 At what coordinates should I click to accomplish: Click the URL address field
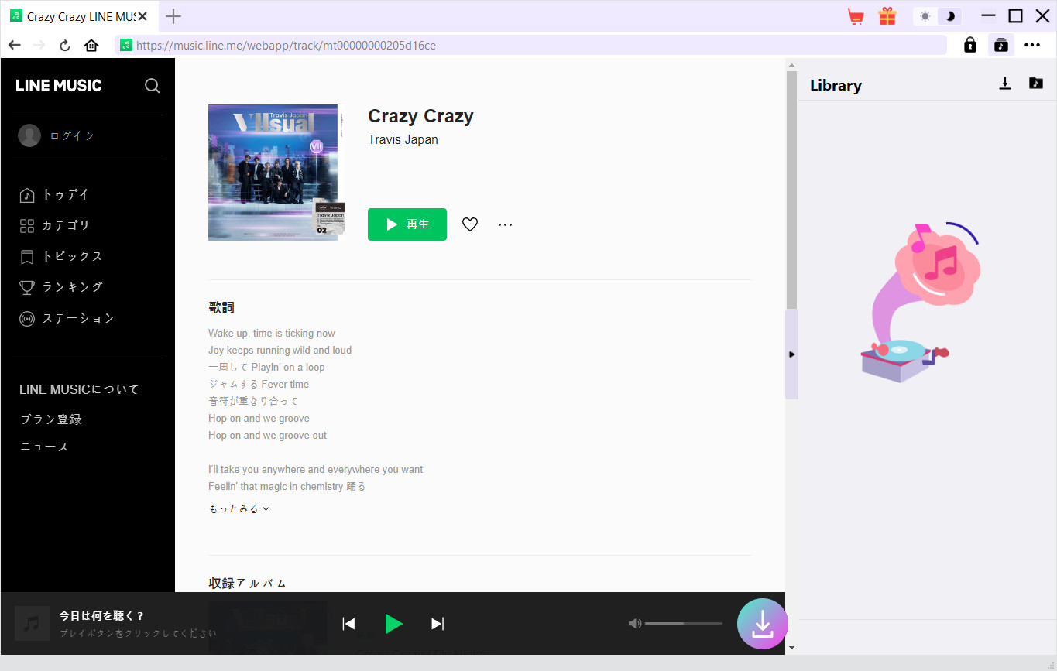coord(530,45)
